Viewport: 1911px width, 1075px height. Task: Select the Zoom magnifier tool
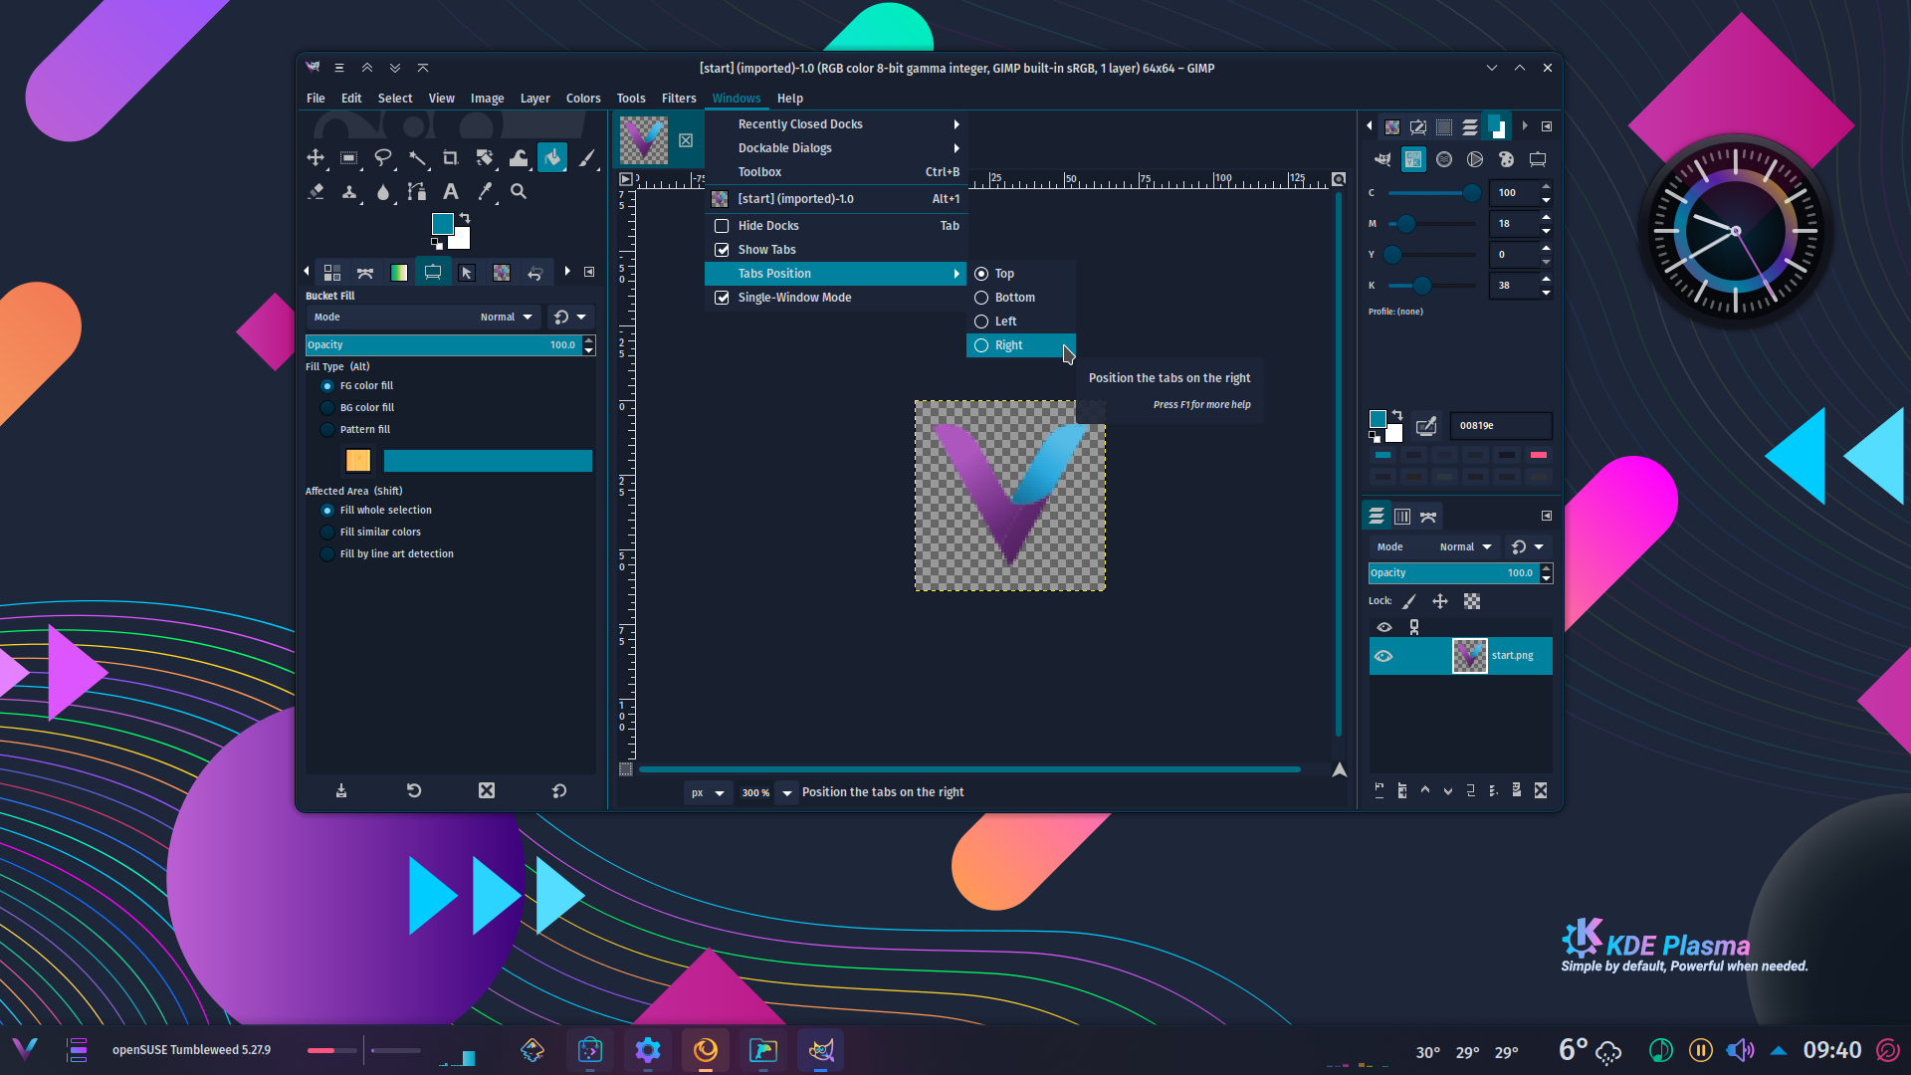[x=519, y=191]
